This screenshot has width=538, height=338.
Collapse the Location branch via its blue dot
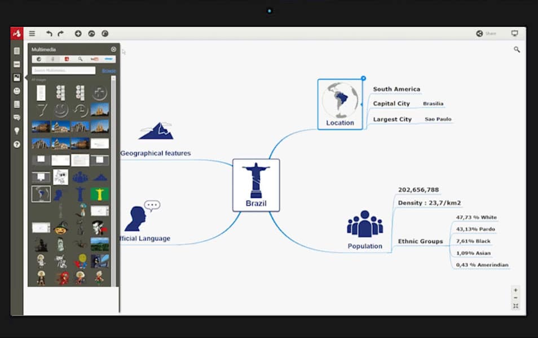(363, 78)
